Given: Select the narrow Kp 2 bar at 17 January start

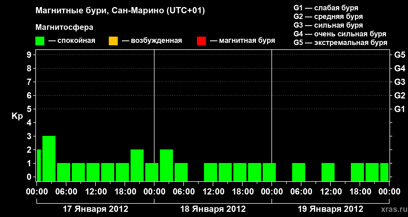Looking at the screenshot, I should pos(39,165).
